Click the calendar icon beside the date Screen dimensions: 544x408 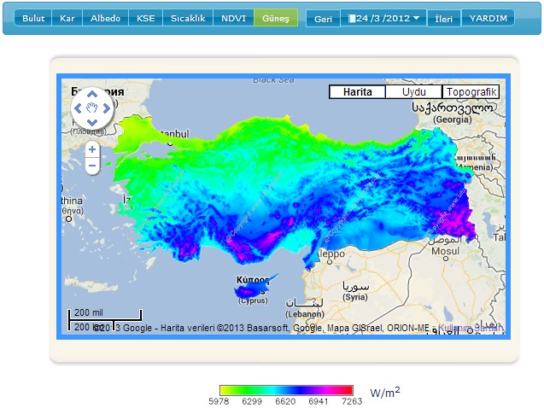coord(351,18)
